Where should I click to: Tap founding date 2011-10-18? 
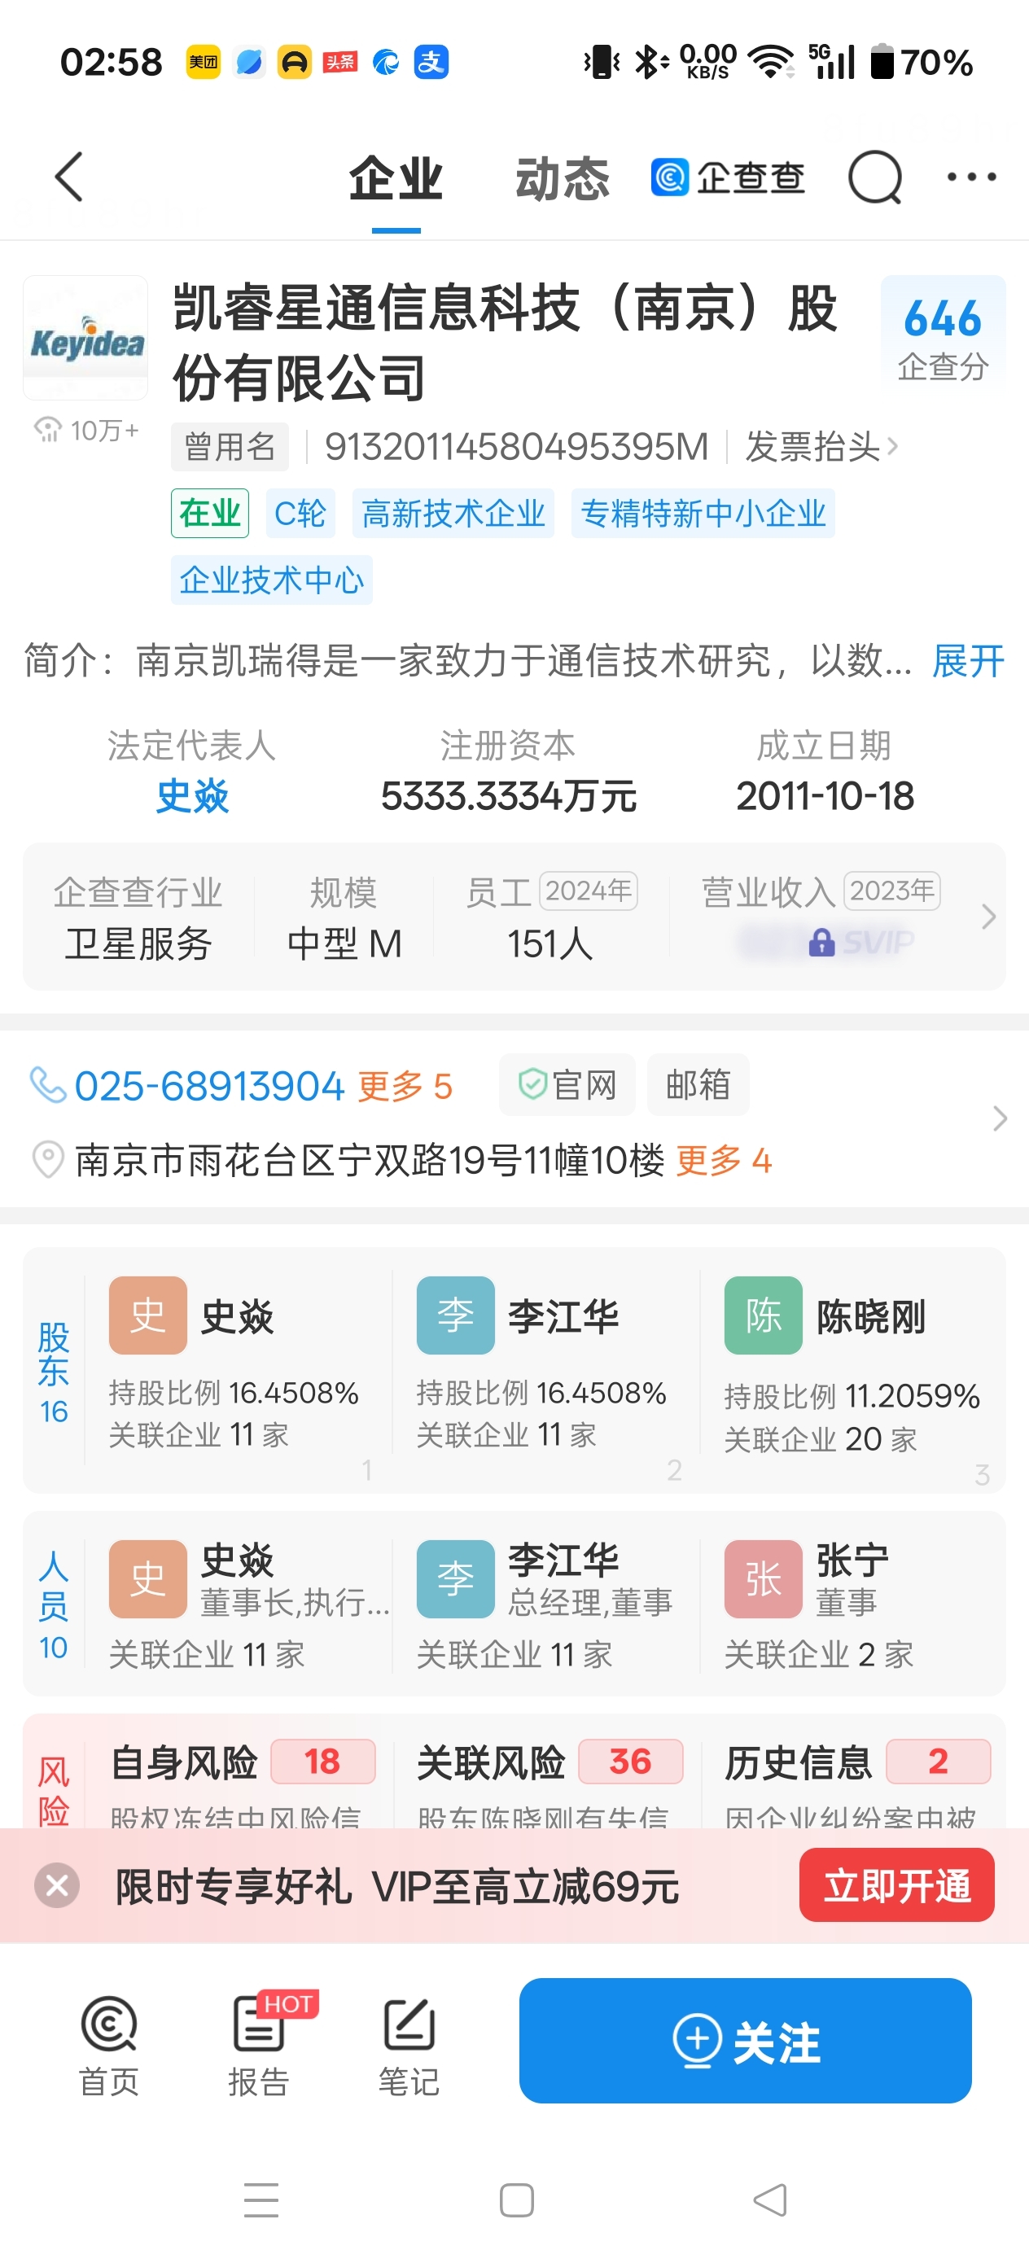tap(824, 796)
